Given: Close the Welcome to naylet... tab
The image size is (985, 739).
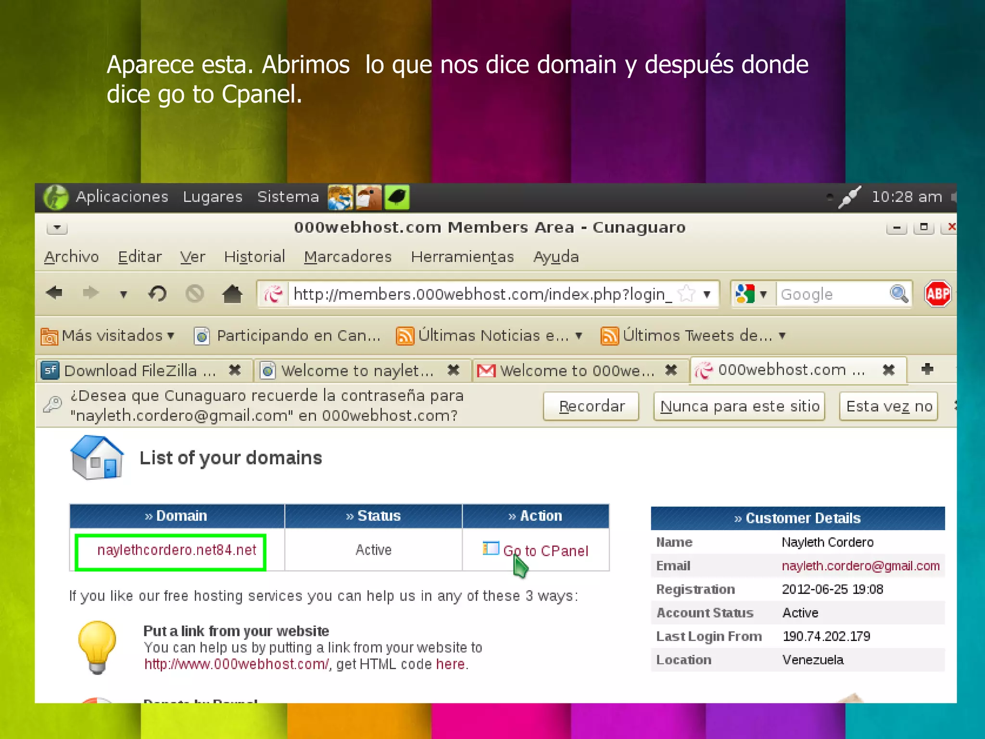Looking at the screenshot, I should pyautogui.click(x=453, y=370).
